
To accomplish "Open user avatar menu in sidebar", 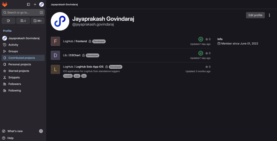I will click(x=41, y=4).
